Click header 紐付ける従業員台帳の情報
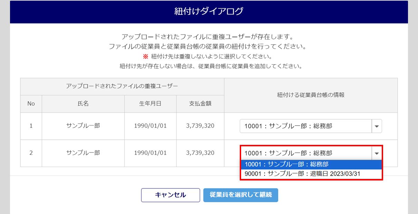Screen dimensions: 418x214 pos(311,95)
